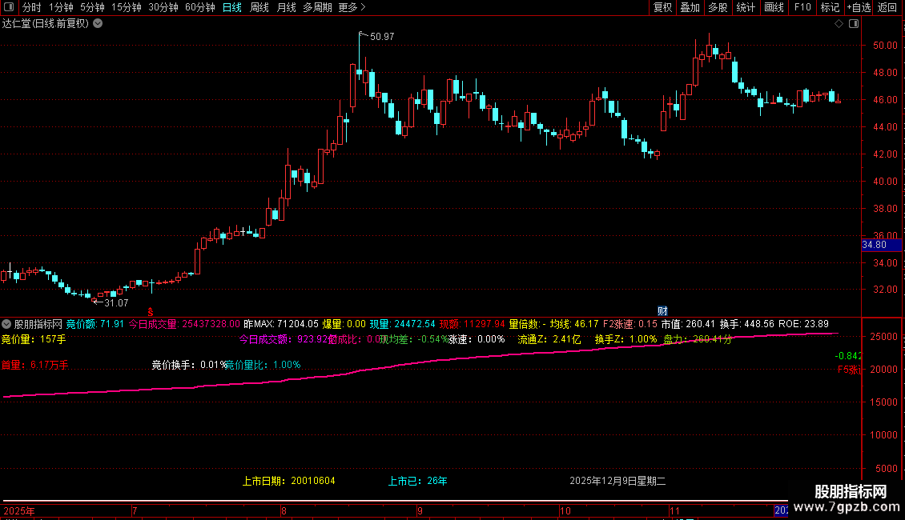Click the 今日成交量 value text
Image resolution: width=905 pixels, height=520 pixels.
pyautogui.click(x=184, y=324)
